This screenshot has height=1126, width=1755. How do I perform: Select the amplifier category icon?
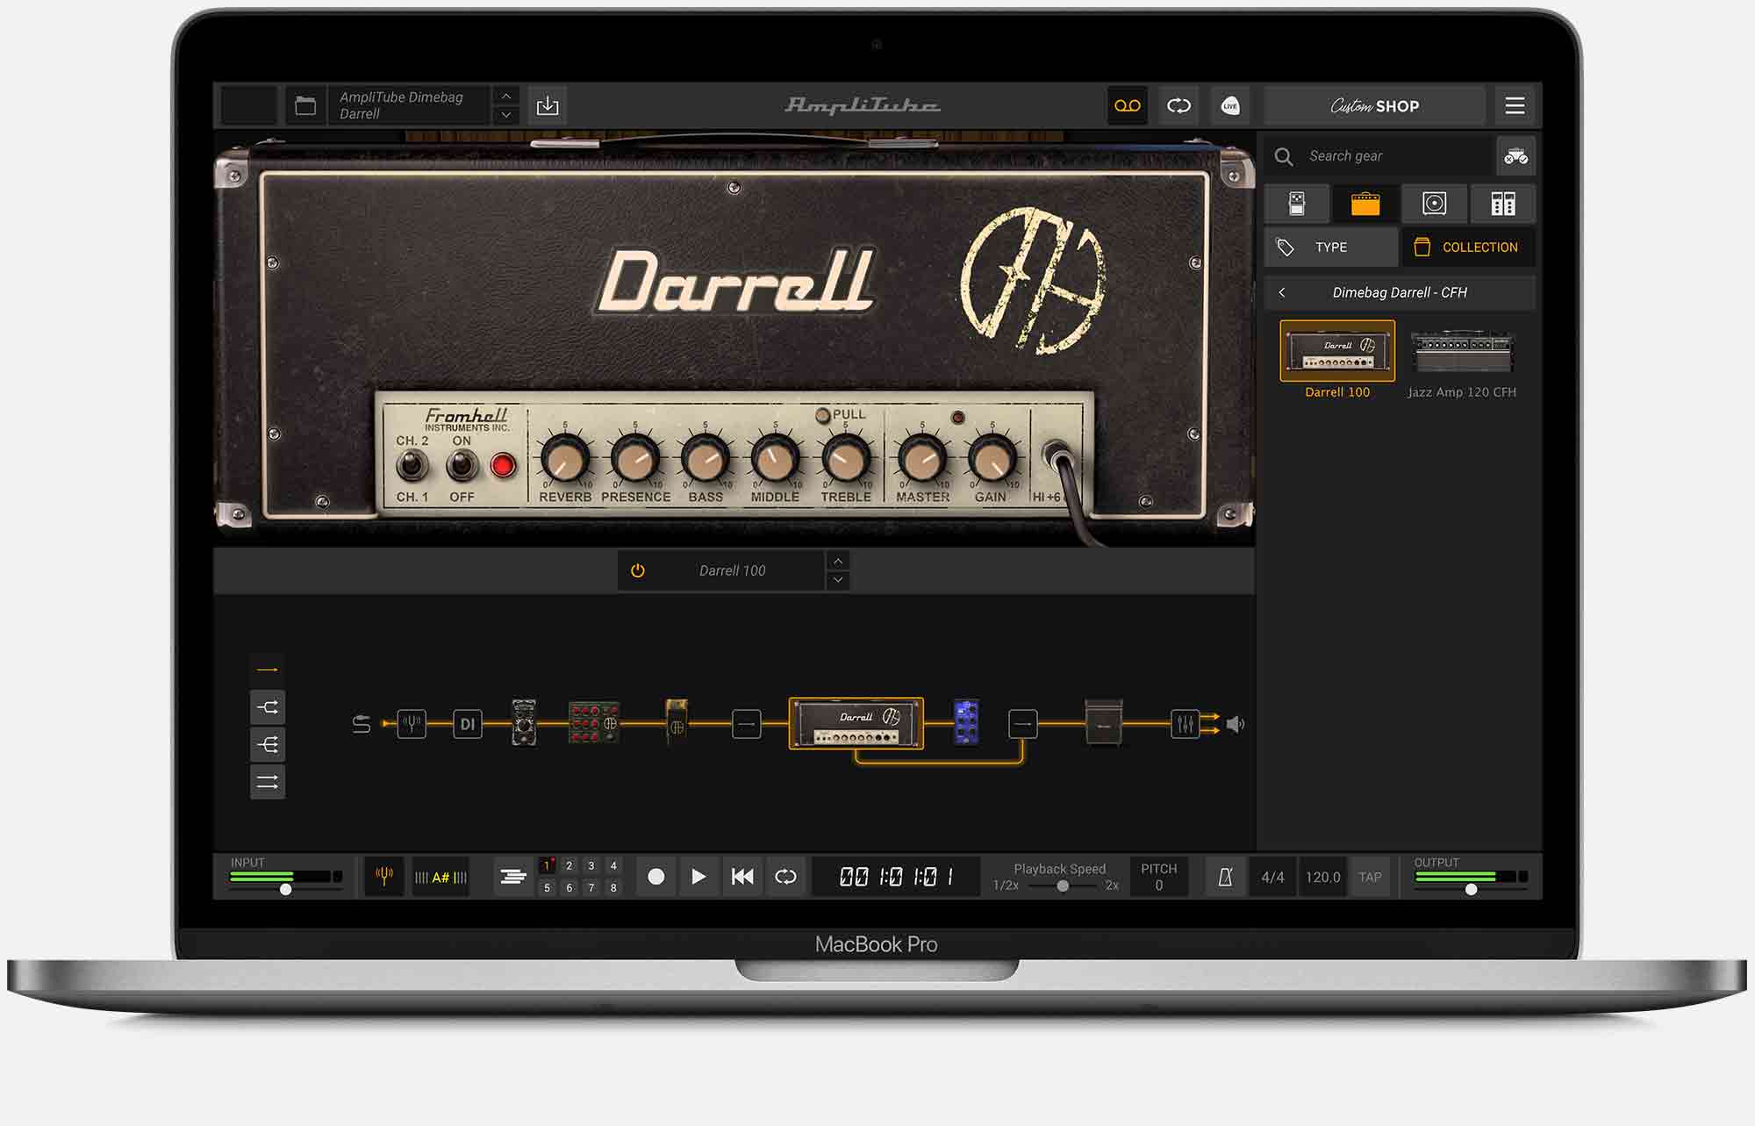1366,204
